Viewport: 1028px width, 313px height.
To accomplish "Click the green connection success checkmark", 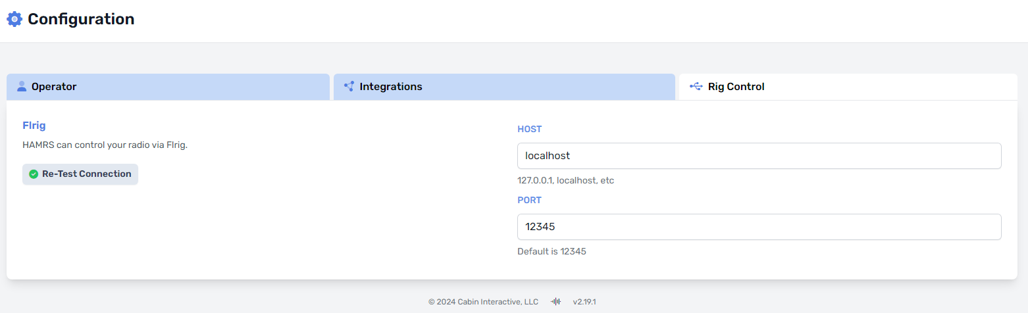I will (34, 174).
